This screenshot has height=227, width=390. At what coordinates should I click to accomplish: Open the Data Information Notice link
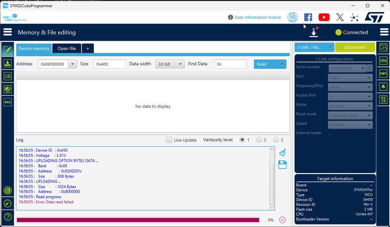pos(258,18)
